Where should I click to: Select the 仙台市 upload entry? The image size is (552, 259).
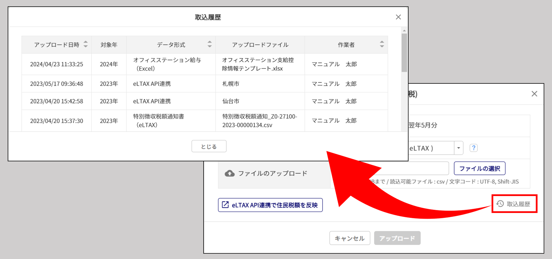[231, 101]
